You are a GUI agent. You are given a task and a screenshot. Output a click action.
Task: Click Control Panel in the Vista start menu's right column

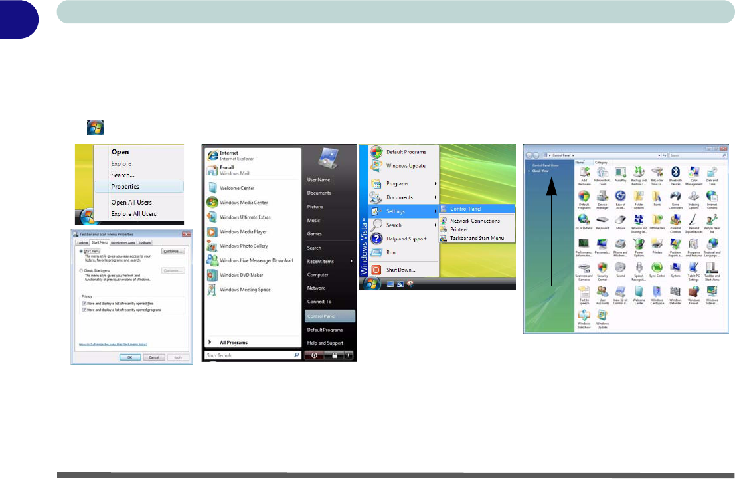[x=329, y=316]
